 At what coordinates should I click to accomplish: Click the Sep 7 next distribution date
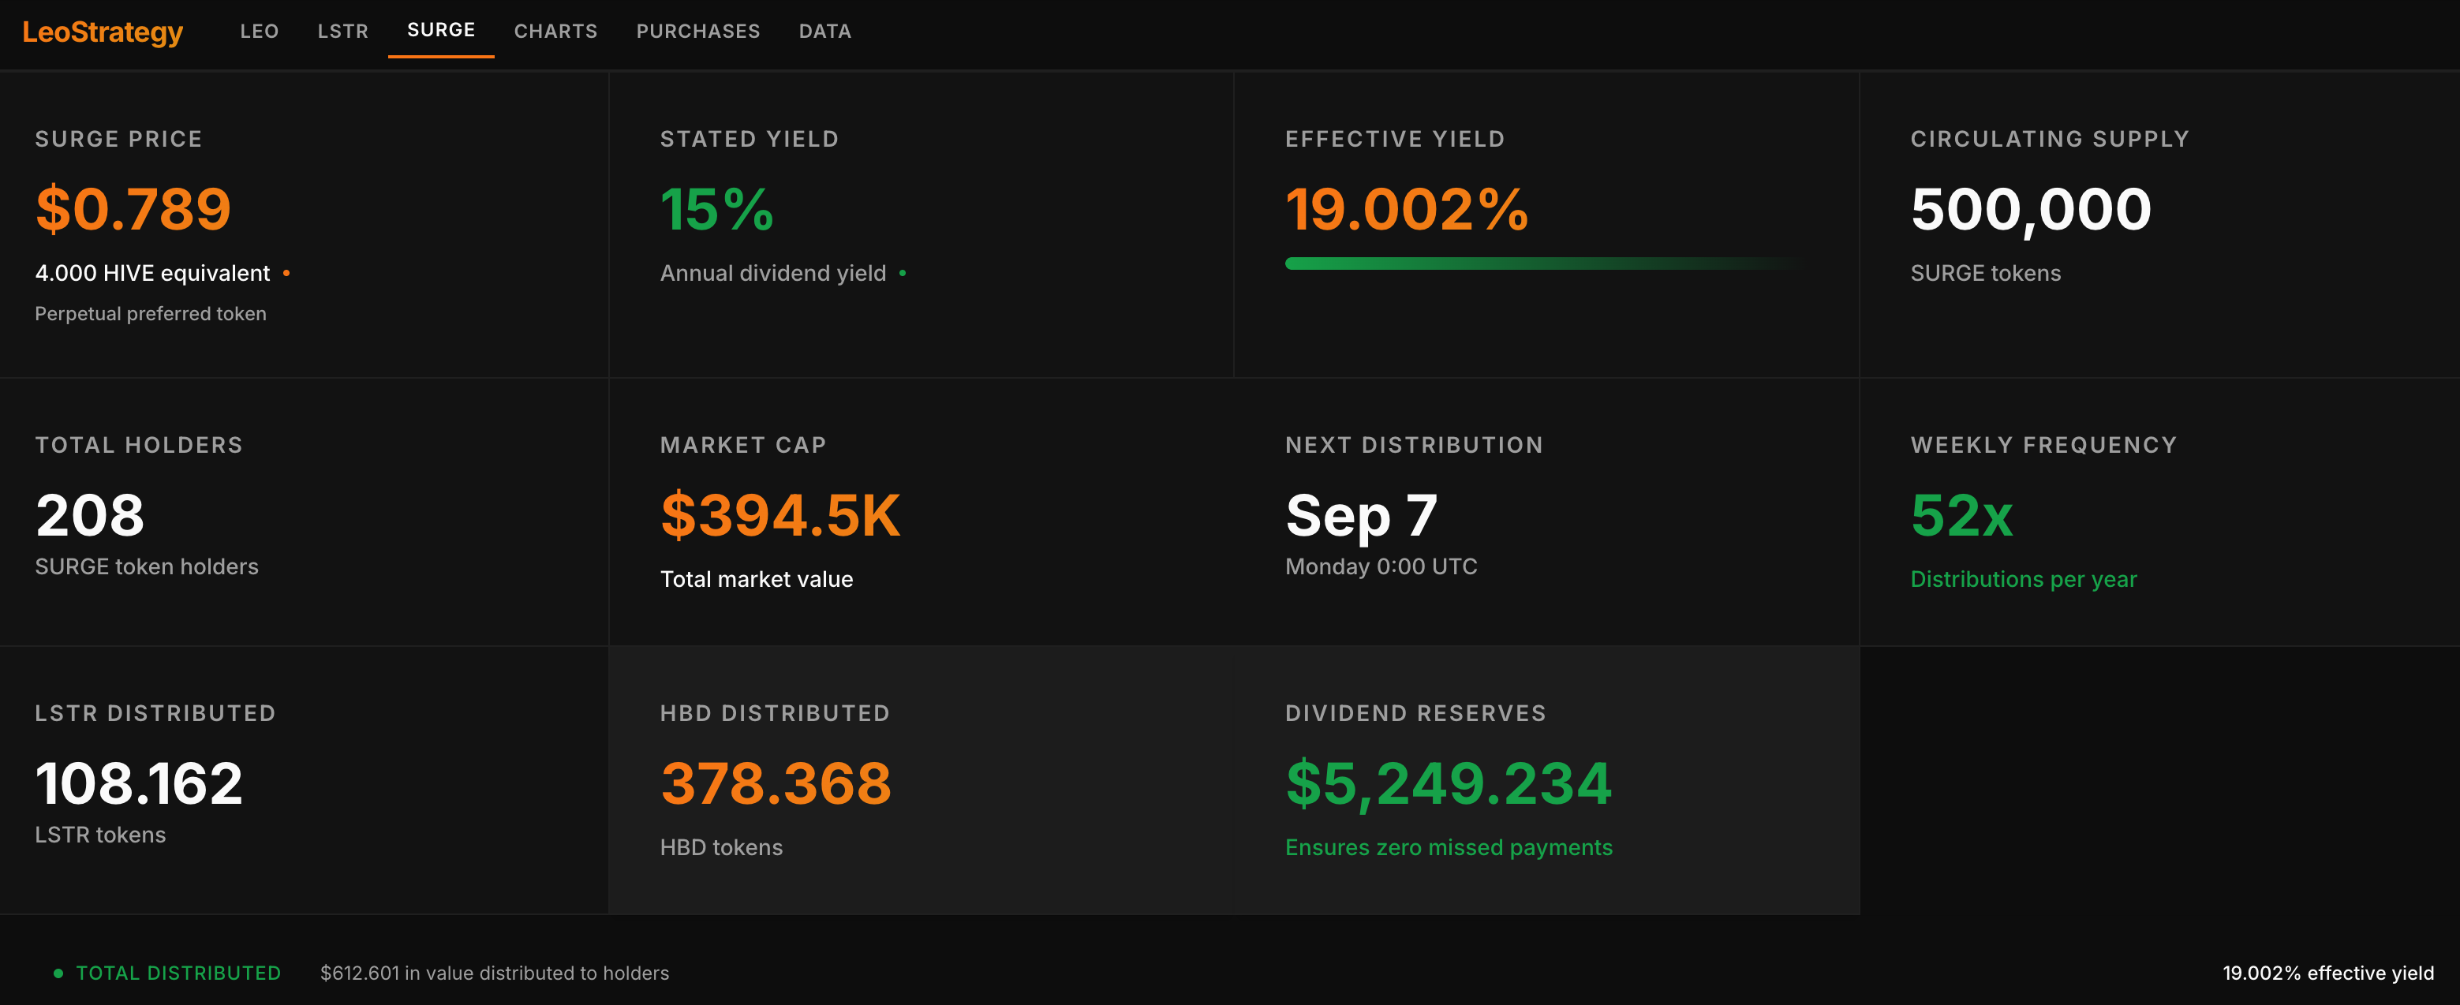[x=1361, y=515]
